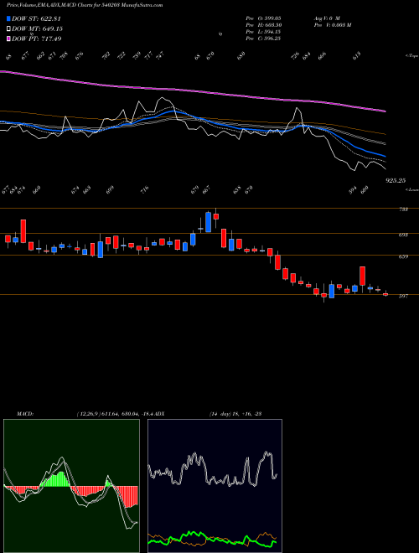This screenshot has width=419, height=553.
Task: Click the 'Pre V: 0.003 M' value
Action: (x=332, y=25)
